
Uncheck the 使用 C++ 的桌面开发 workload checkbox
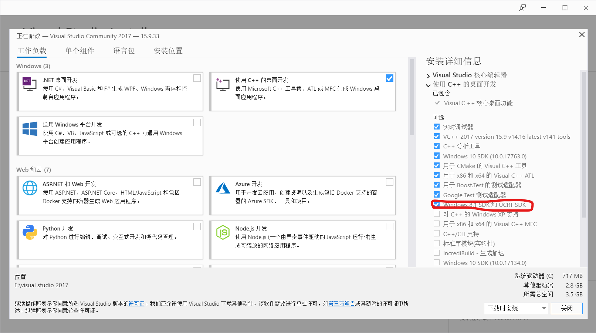pos(390,78)
